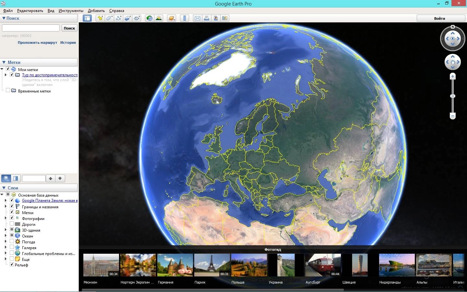
Task: View in Google Maps icon
Action: click(x=225, y=18)
